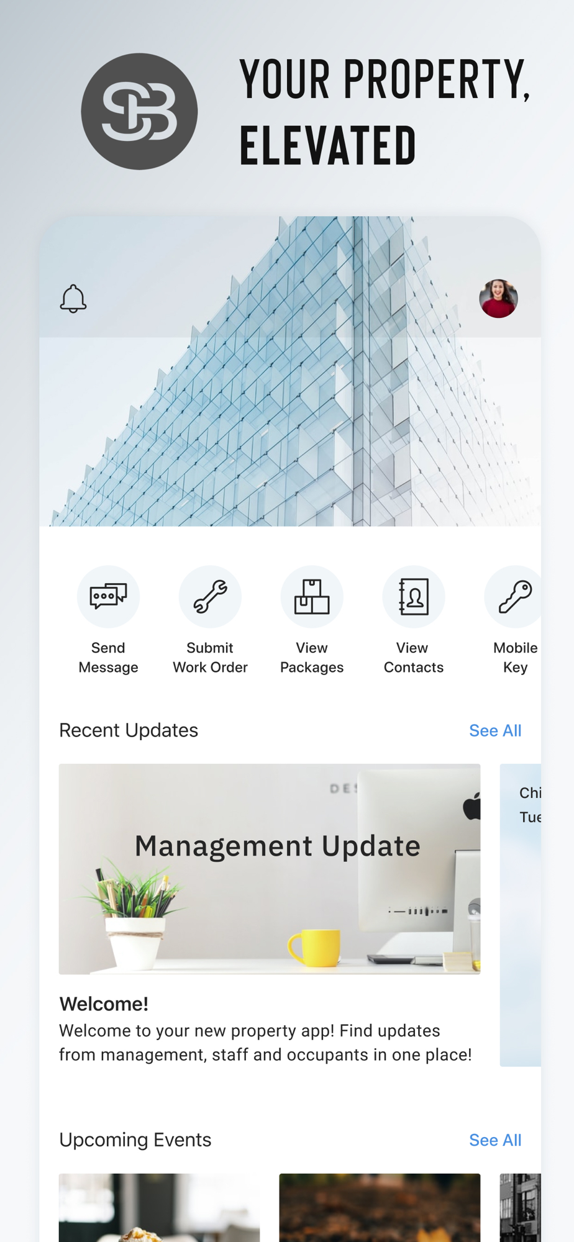Open the Welcome! update post title
This screenshot has width=574, height=1242.
point(104,1004)
